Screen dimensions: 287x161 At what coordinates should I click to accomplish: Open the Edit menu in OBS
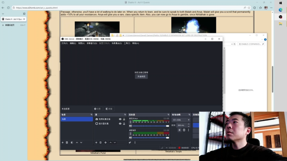coord(73,43)
